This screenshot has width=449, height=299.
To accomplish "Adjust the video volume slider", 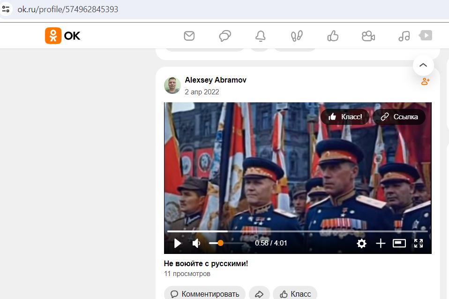I will click(x=228, y=243).
